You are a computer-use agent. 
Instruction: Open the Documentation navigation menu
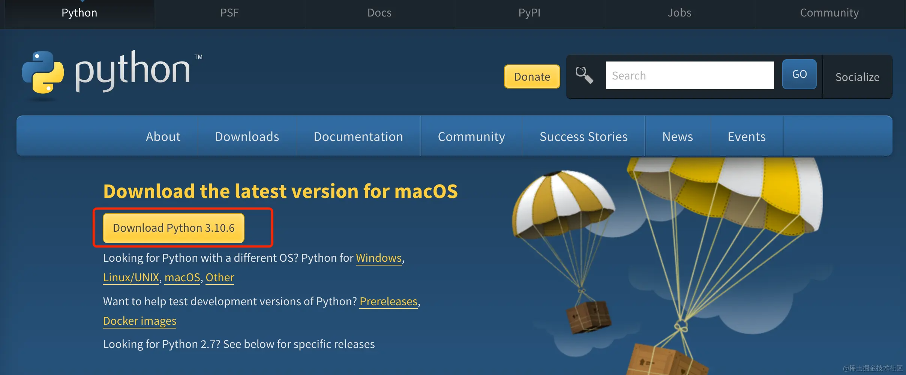pos(358,136)
